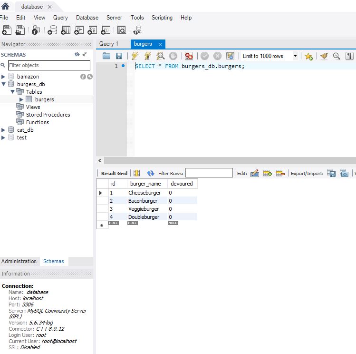Viewport: 356px width, 354px height.
Task: Click the Filter objects search field
Action: pyautogui.click(x=49, y=65)
